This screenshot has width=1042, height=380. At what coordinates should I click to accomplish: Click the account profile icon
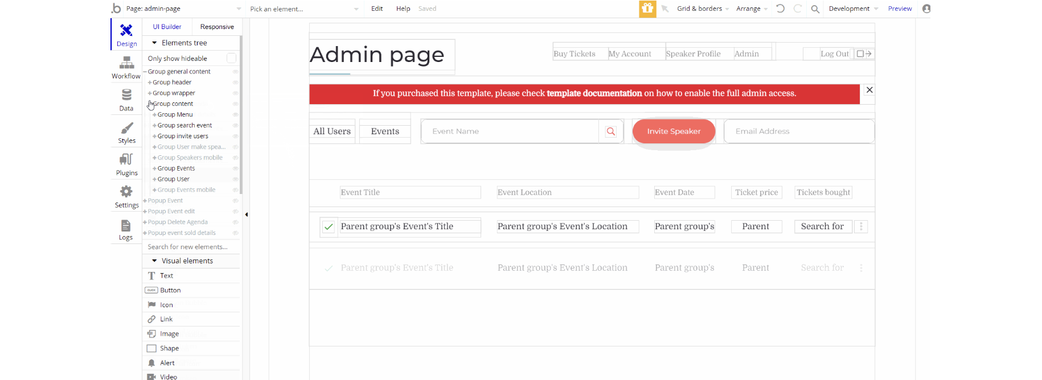(x=926, y=9)
